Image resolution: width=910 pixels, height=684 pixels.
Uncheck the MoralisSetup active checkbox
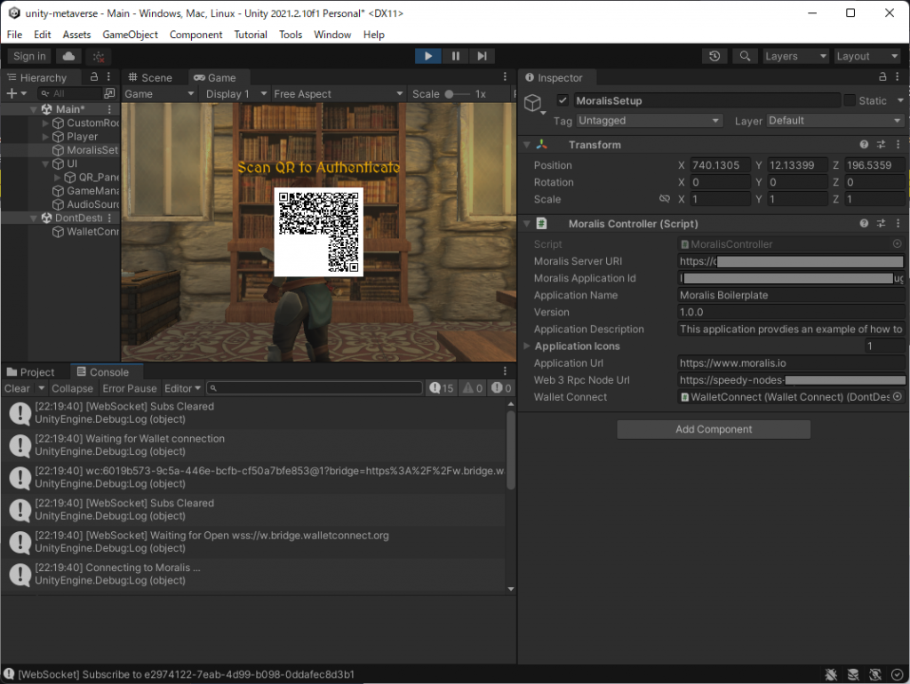(x=563, y=100)
